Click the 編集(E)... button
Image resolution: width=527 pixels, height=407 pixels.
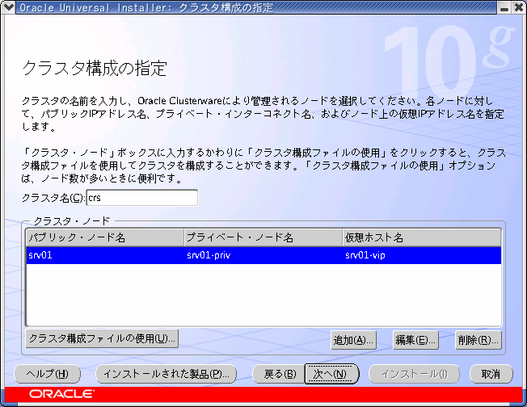415,340
